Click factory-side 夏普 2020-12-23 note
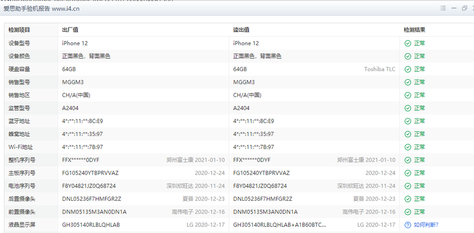Screen dimensions: 474x233 click(x=204, y=199)
